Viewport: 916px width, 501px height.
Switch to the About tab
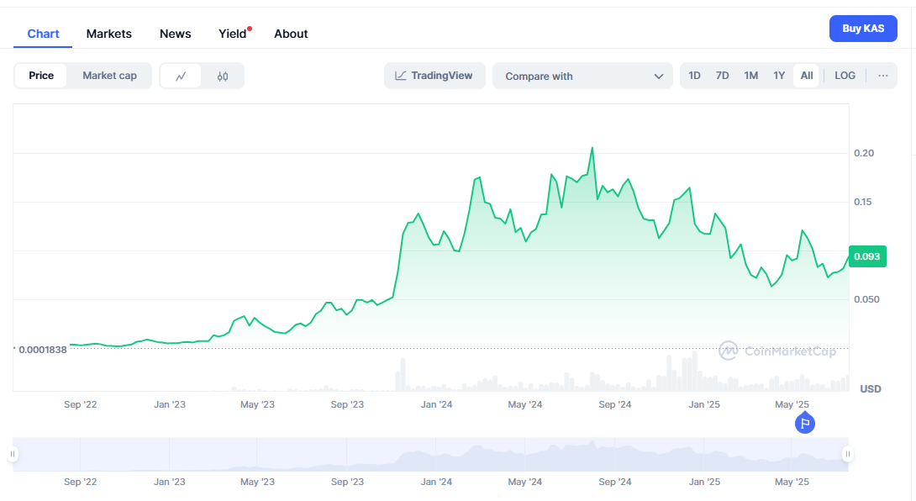tap(291, 34)
